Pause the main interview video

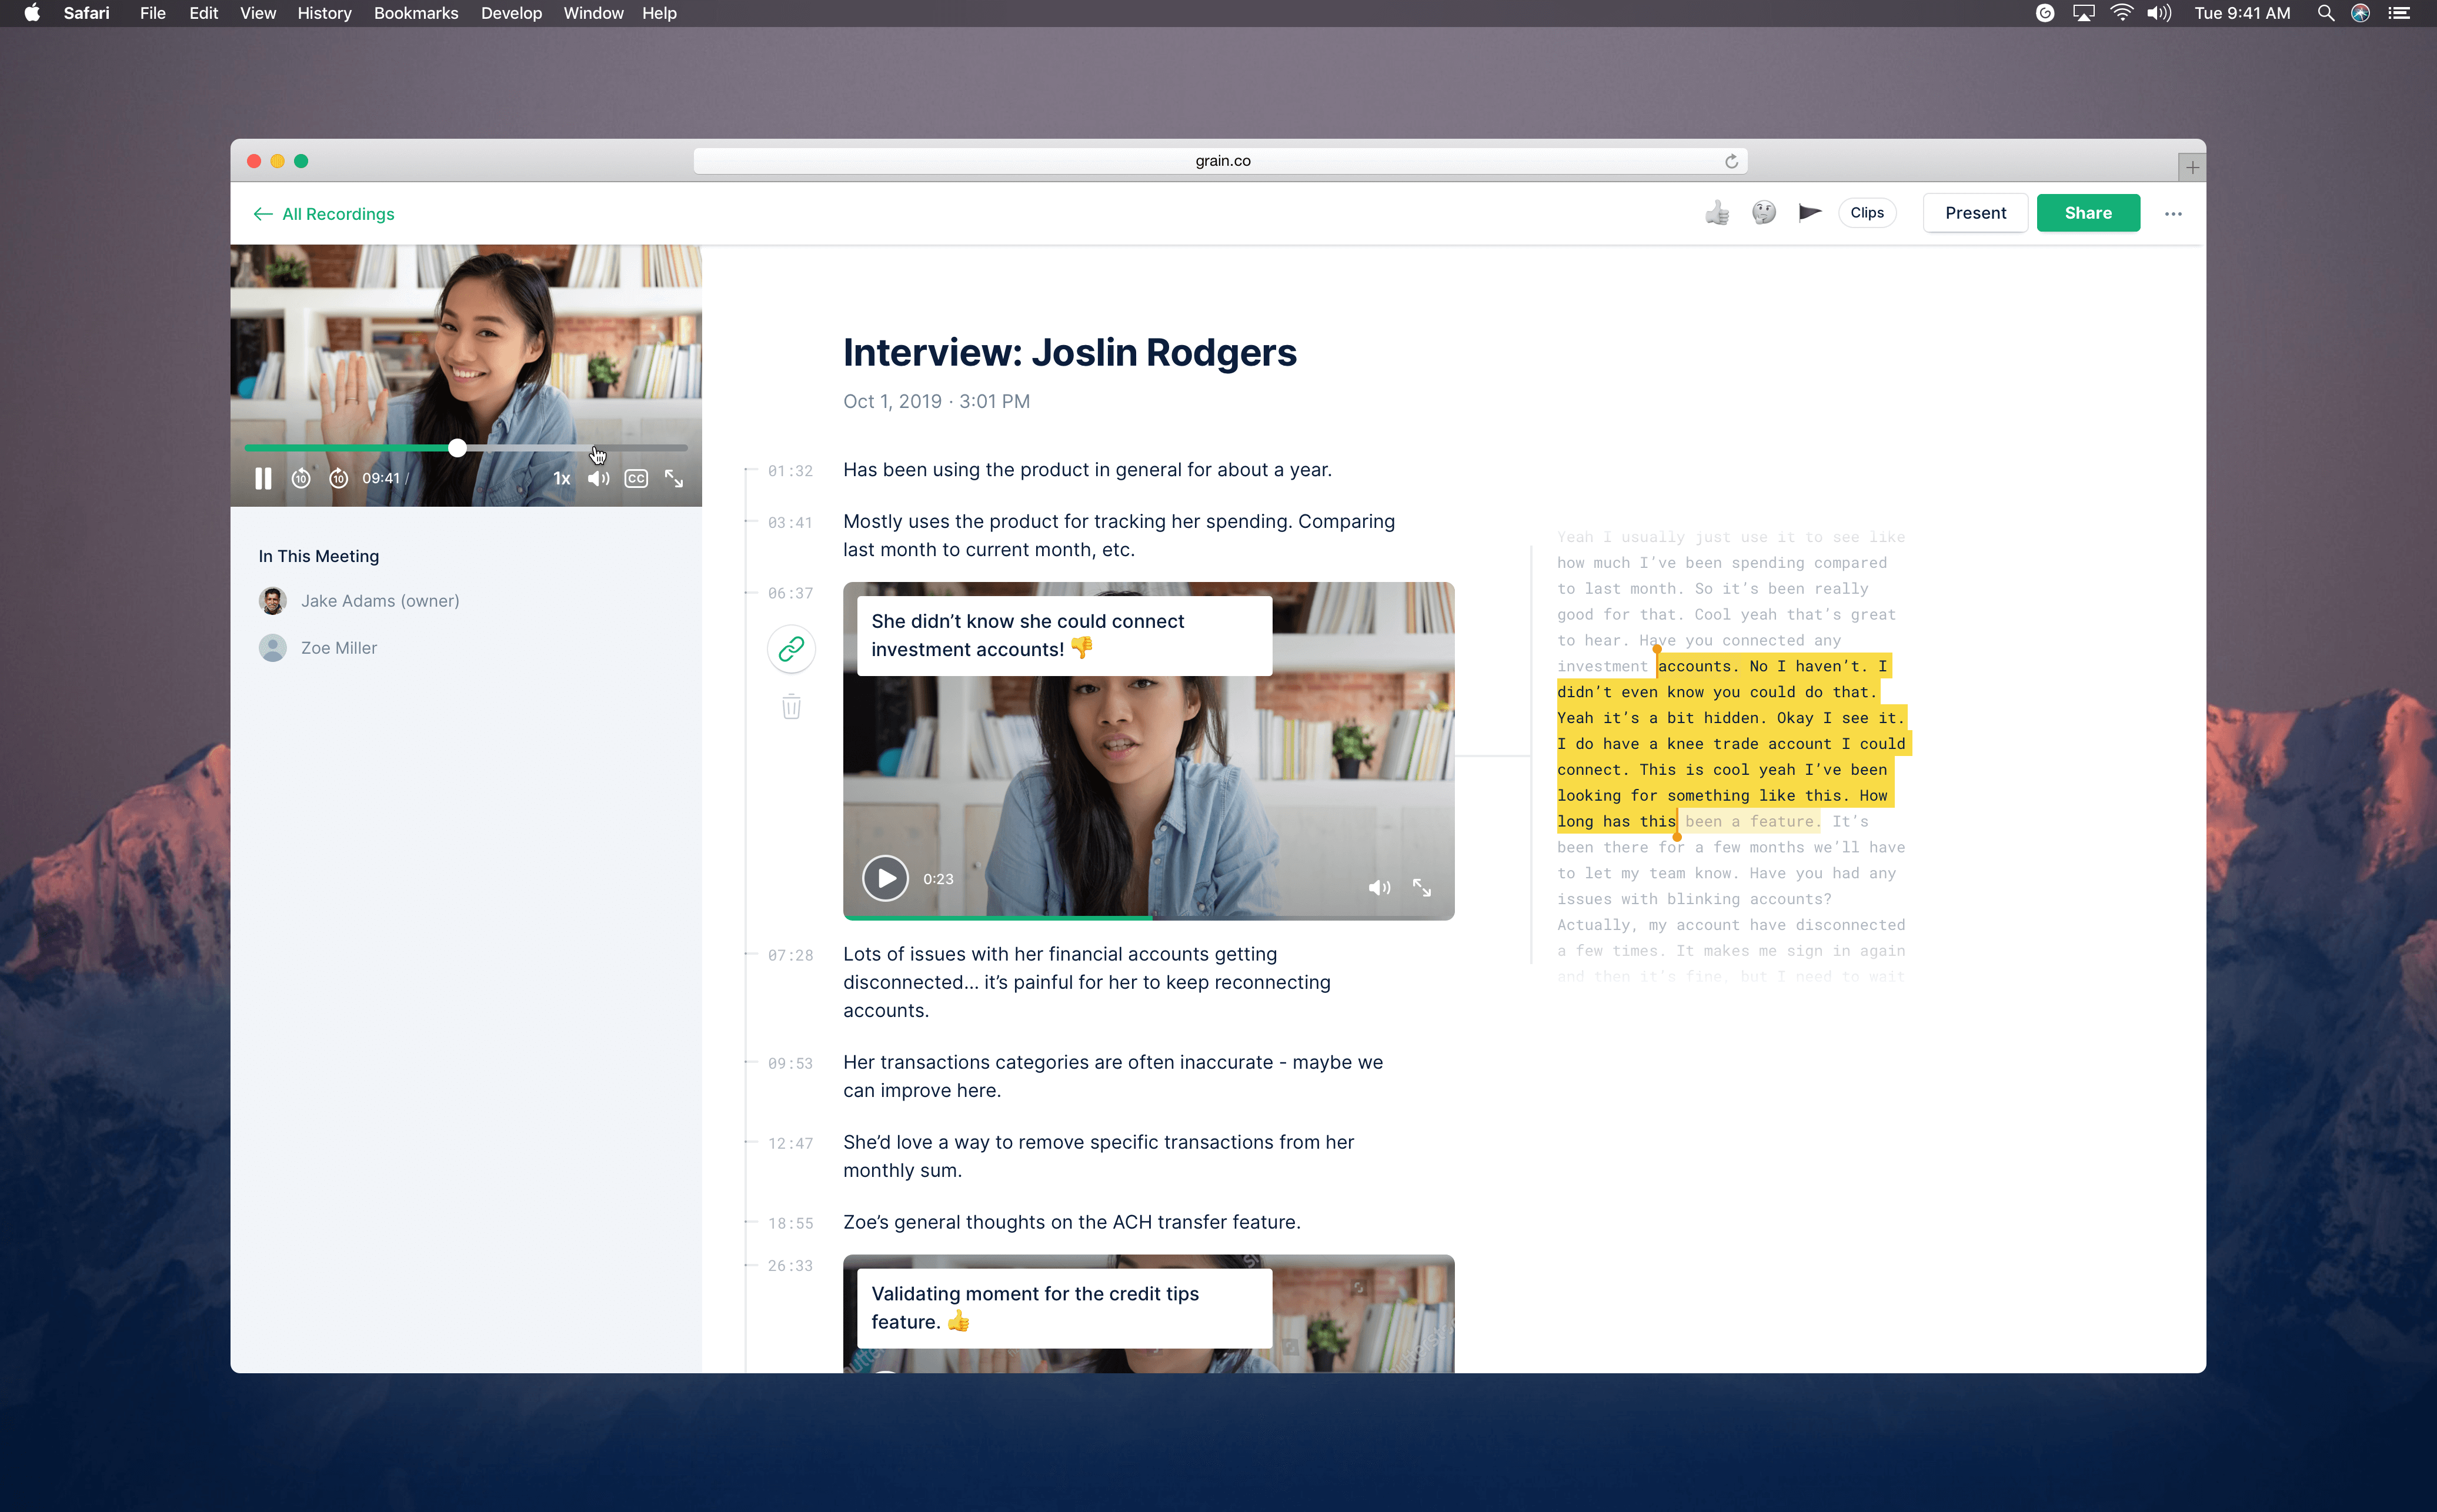coord(263,478)
